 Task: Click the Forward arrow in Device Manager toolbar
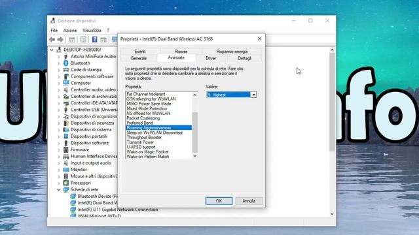pos(60,40)
